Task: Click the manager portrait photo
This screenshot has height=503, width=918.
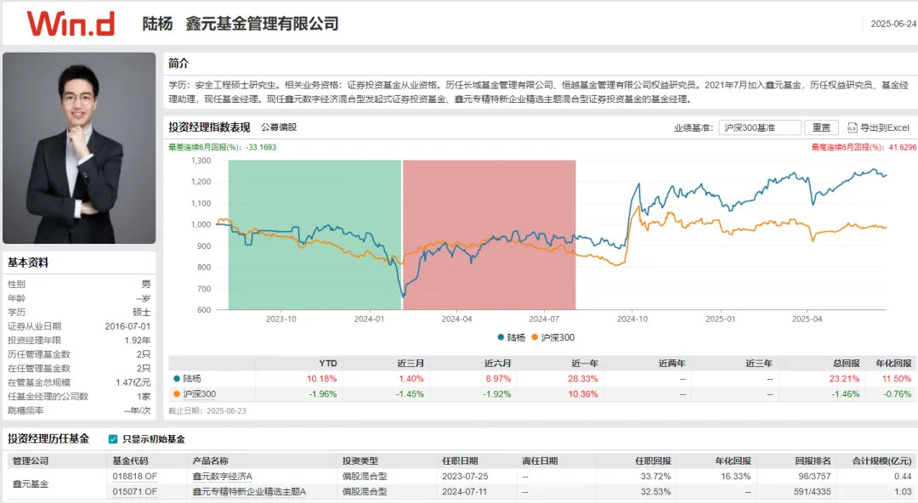Action: [79, 148]
